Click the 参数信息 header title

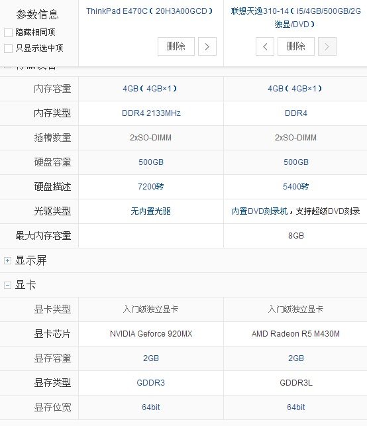pos(37,15)
